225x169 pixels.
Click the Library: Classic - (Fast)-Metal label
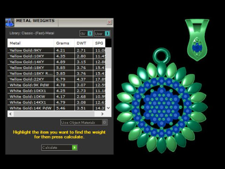click(32, 33)
